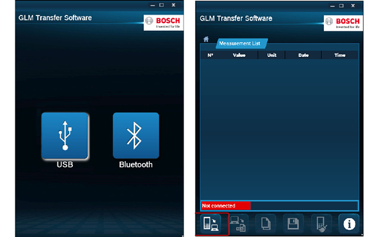Click the Unit column header
The height and width of the screenshot is (237, 379).
[x=272, y=55]
